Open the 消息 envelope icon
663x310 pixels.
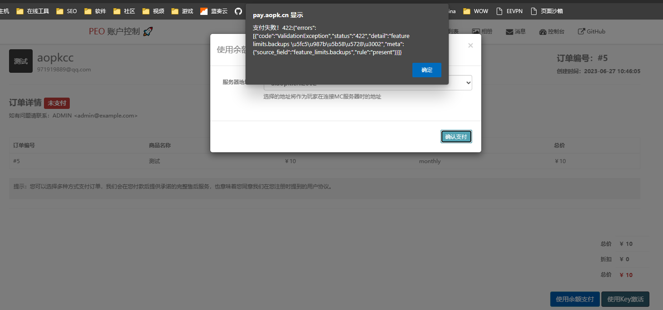pyautogui.click(x=508, y=31)
